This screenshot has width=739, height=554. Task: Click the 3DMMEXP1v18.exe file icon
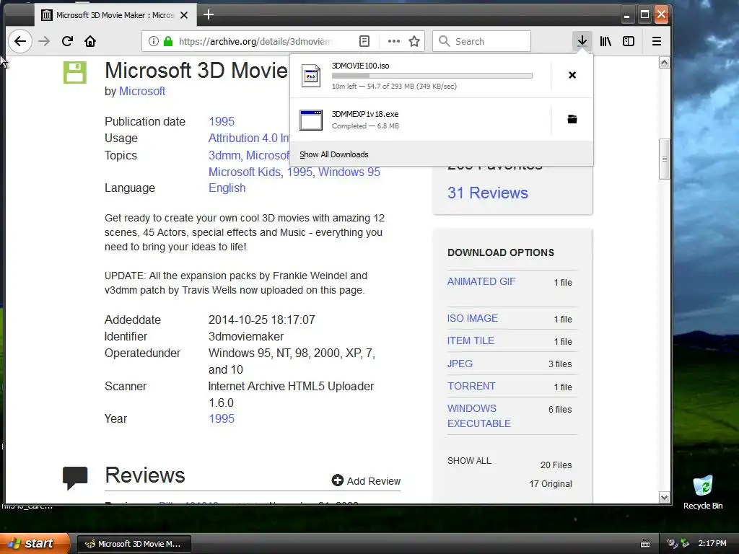coord(311,120)
